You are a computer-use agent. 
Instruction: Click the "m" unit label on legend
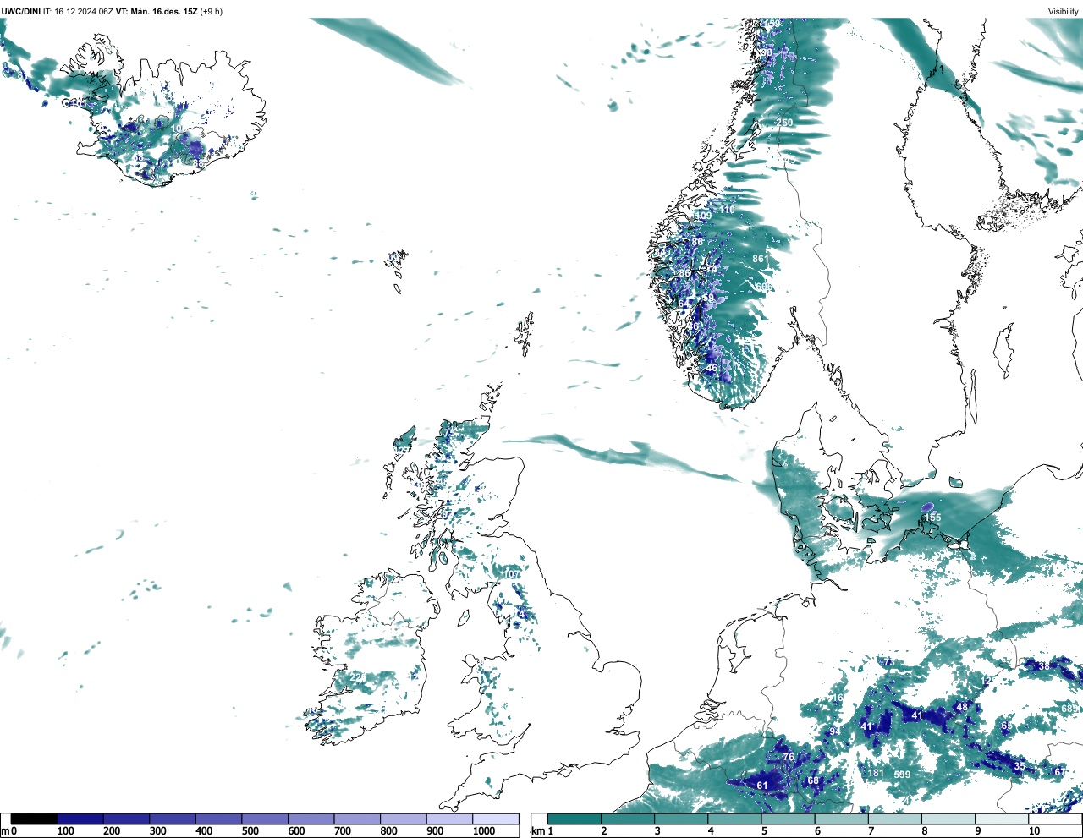click(4, 831)
